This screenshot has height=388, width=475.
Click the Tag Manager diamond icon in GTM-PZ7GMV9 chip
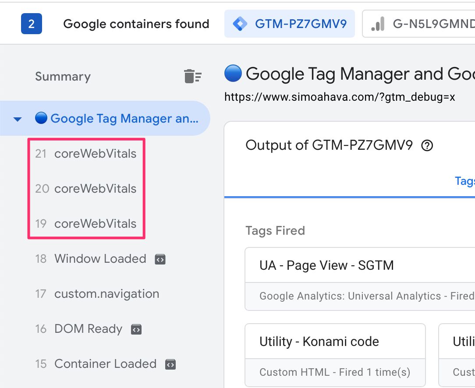[x=240, y=24]
